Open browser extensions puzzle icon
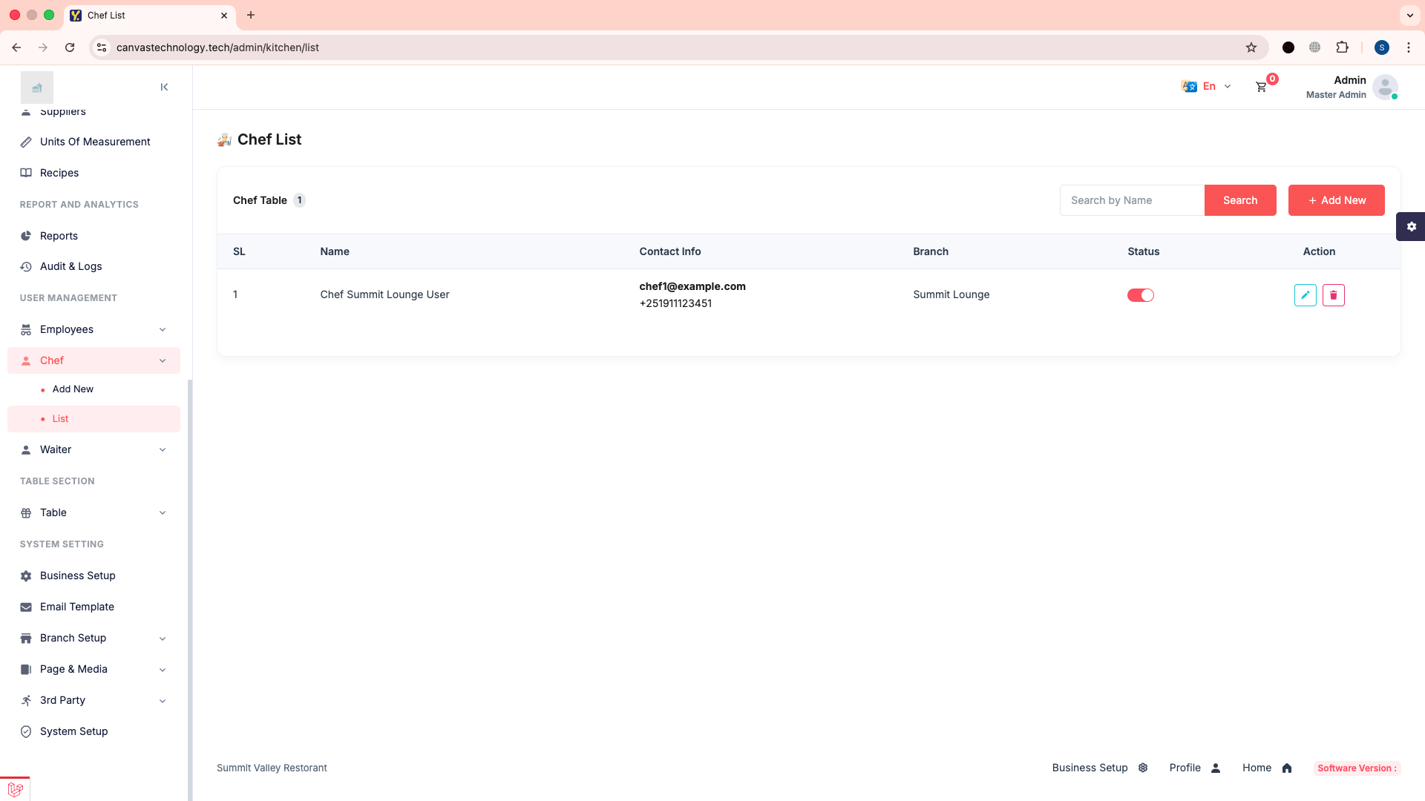Viewport: 1425px width, 801px height. [1342, 47]
